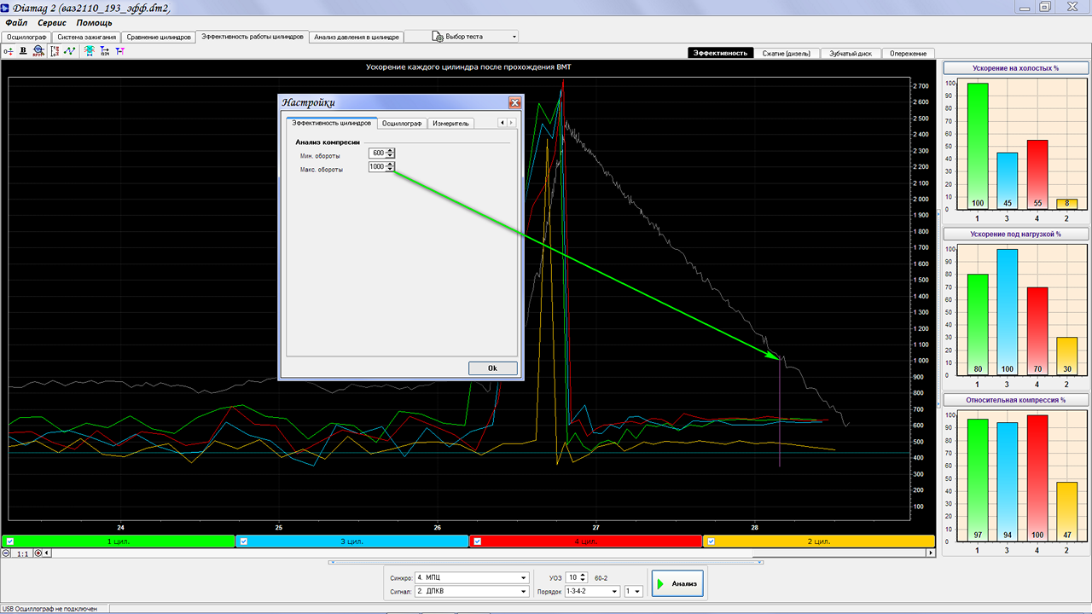Open the Синхро dropdown showing 4. МПЦ
The height and width of the screenshot is (614, 1092).
tap(472, 577)
